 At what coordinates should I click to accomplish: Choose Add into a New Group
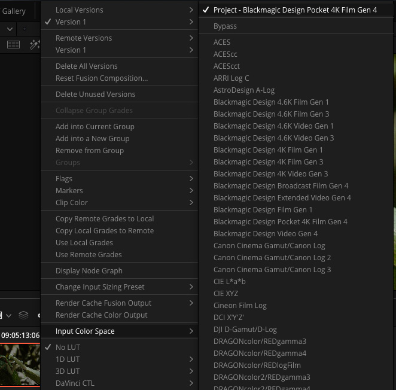[x=119, y=138]
